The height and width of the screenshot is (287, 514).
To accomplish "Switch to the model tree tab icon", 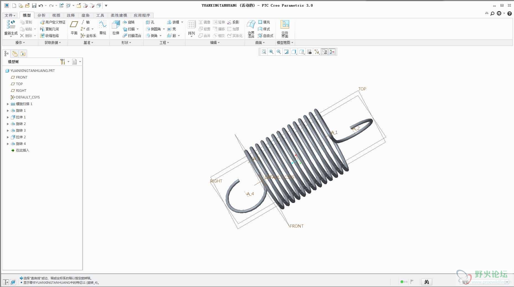I will tap(6, 54).
